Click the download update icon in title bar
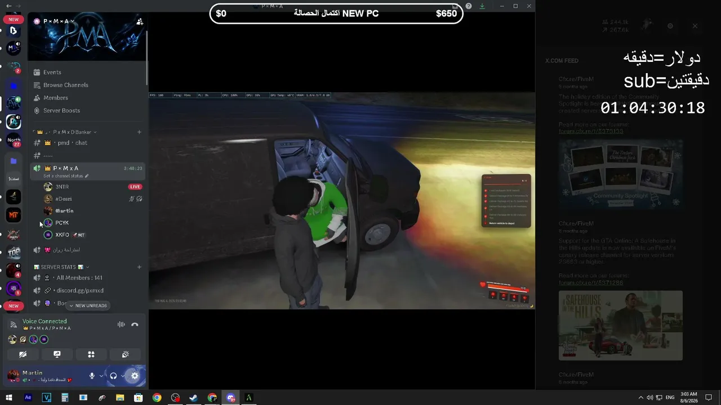The image size is (721, 405). (x=482, y=6)
